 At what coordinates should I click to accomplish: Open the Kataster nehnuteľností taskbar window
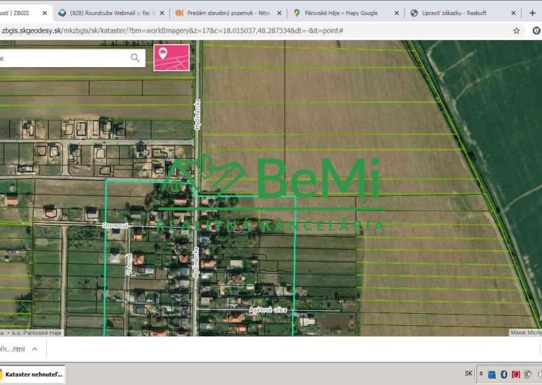[33, 374]
